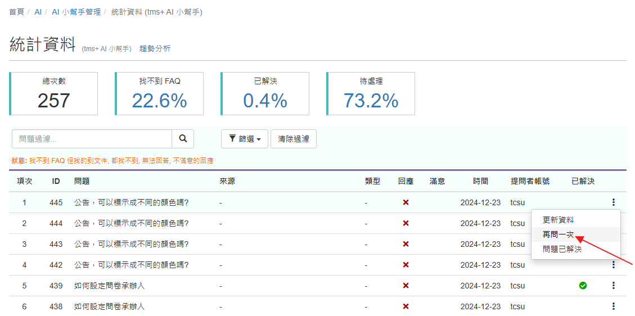Expand the 篩選 filter dropdown
Image resolution: width=635 pixels, height=316 pixels.
click(x=245, y=139)
